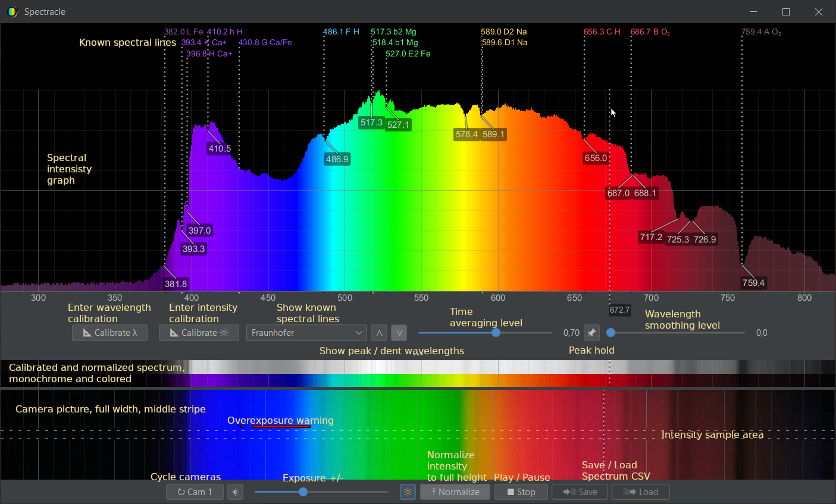Click the 382.0 L Fe line label
This screenshot has width=836, height=504.
point(184,32)
